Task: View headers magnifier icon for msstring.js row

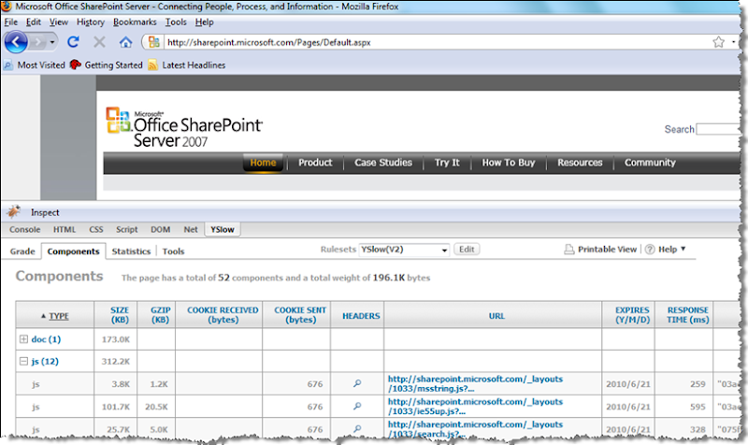Action: point(357,383)
